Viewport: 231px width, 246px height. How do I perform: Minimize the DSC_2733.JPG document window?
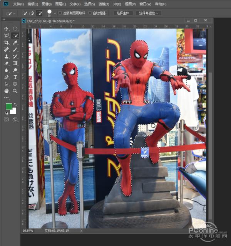[188, 20]
